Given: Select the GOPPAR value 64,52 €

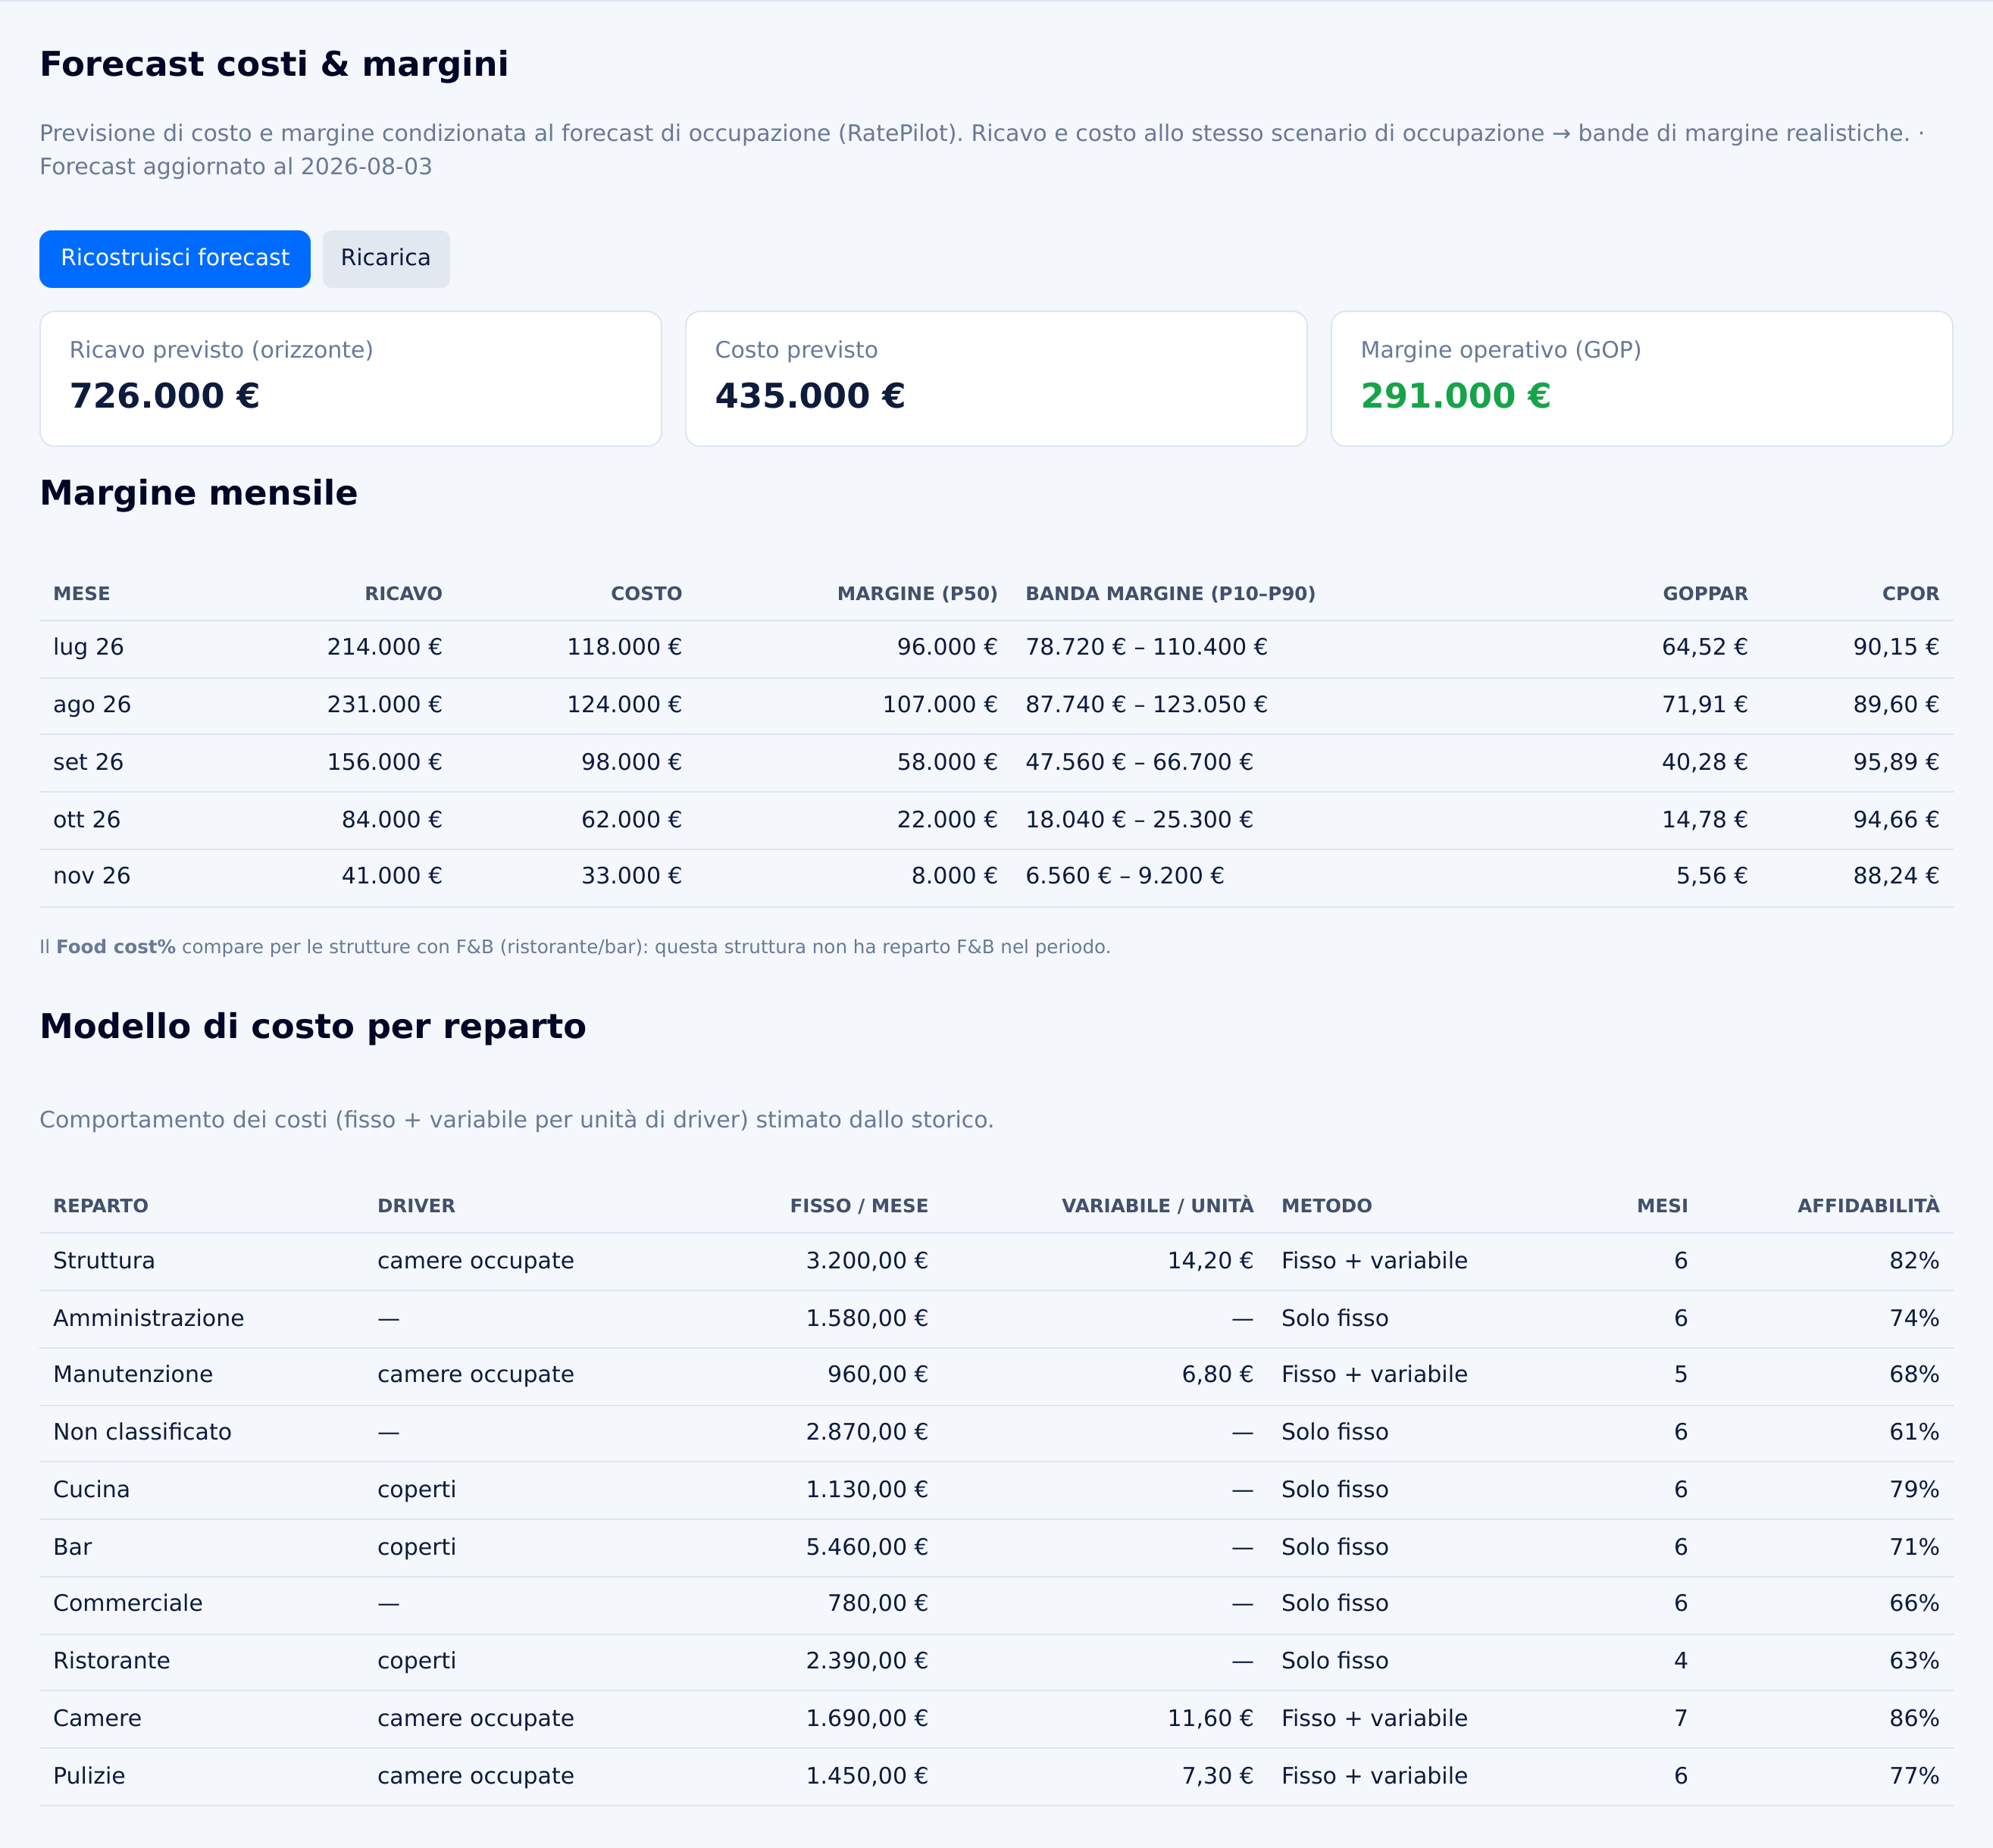Looking at the screenshot, I should 1705,647.
